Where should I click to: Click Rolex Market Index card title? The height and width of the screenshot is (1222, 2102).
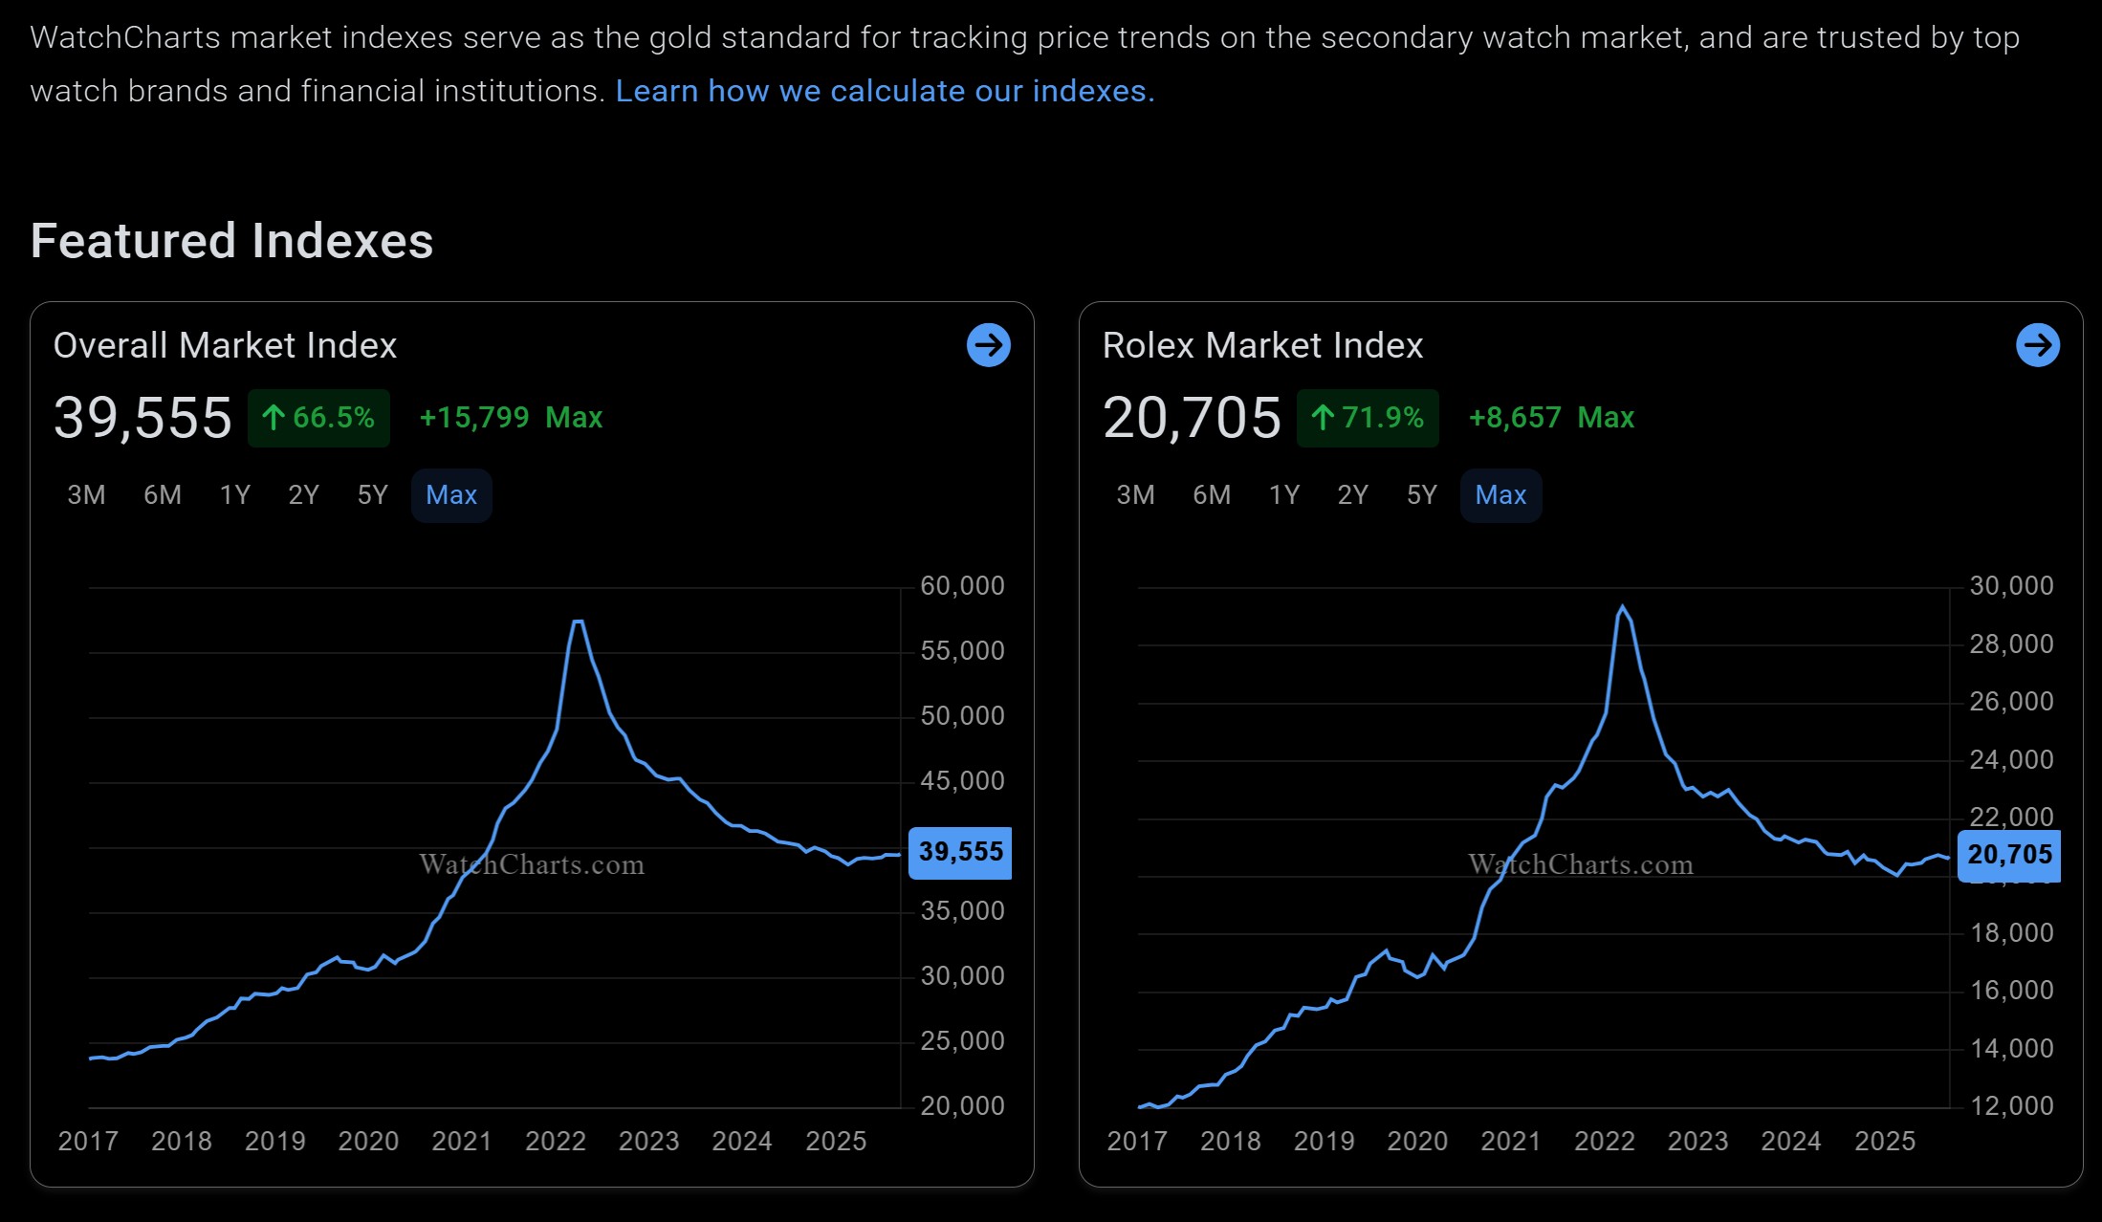tap(1262, 345)
